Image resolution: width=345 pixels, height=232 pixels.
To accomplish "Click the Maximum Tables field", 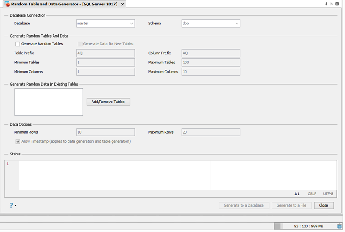I will point(211,63).
